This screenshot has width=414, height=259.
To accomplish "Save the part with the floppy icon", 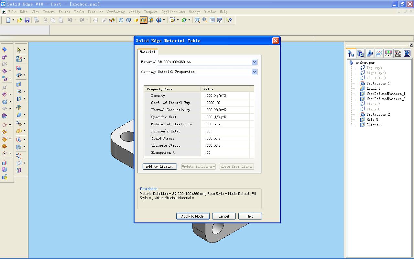I will (27, 20).
